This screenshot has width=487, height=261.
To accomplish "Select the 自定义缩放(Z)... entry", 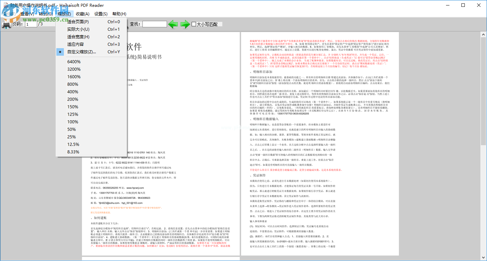I will coord(91,52).
